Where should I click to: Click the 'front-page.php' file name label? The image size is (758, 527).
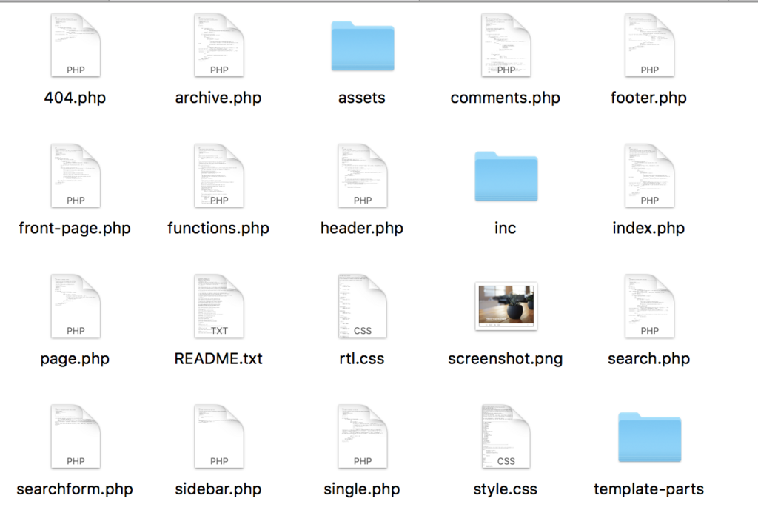point(75,229)
